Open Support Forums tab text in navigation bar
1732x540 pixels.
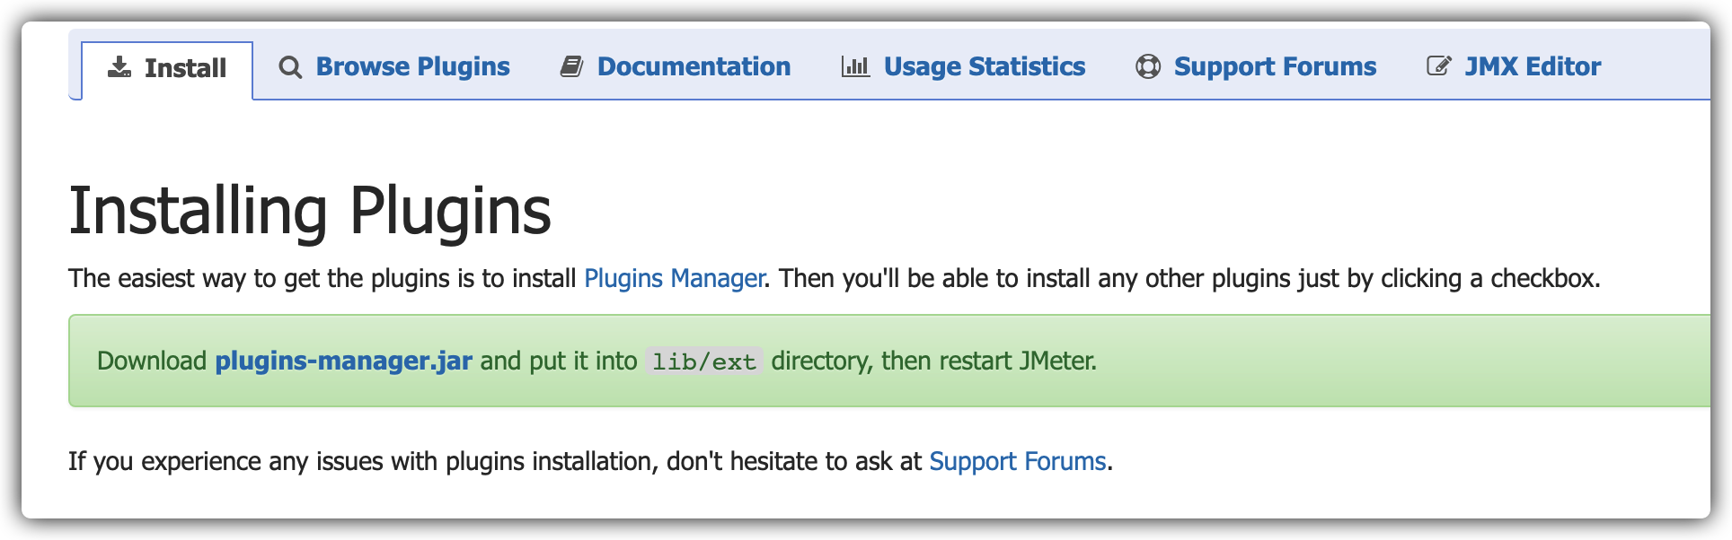tap(1275, 66)
